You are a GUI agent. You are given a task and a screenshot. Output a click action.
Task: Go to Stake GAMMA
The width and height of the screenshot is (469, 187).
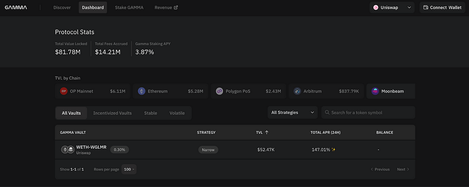point(129,8)
